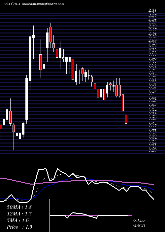
Task: Click the 'USA CDLX' chart title text
Action: click(12, 4)
